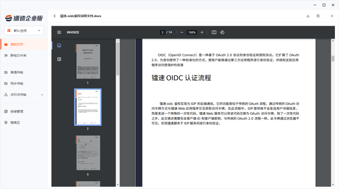Image resolution: width=339 pixels, height=189 pixels.
Task: Open 群组文件库 in sidebar
Action: (24, 56)
